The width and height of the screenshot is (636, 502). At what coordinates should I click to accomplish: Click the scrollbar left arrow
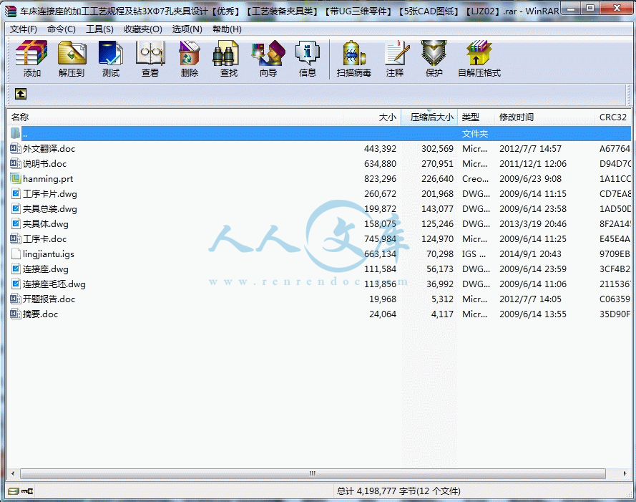(13, 473)
